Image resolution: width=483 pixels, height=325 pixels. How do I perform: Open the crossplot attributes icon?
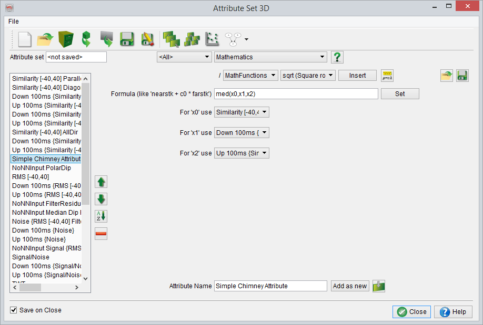212,39
